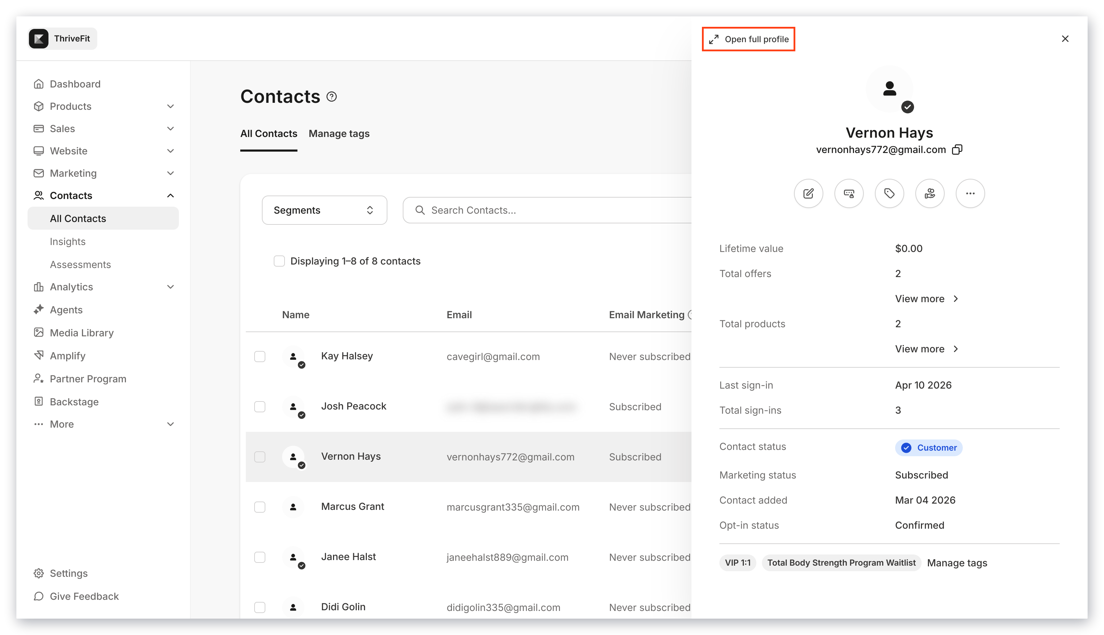The image size is (1104, 635).
Task: Click the Email Marketing info icon
Action: (690, 315)
